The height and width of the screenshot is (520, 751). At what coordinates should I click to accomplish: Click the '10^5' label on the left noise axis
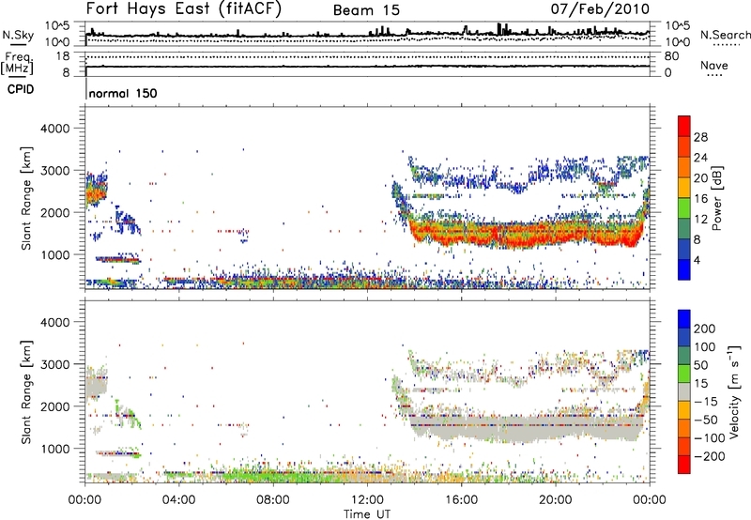57,26
